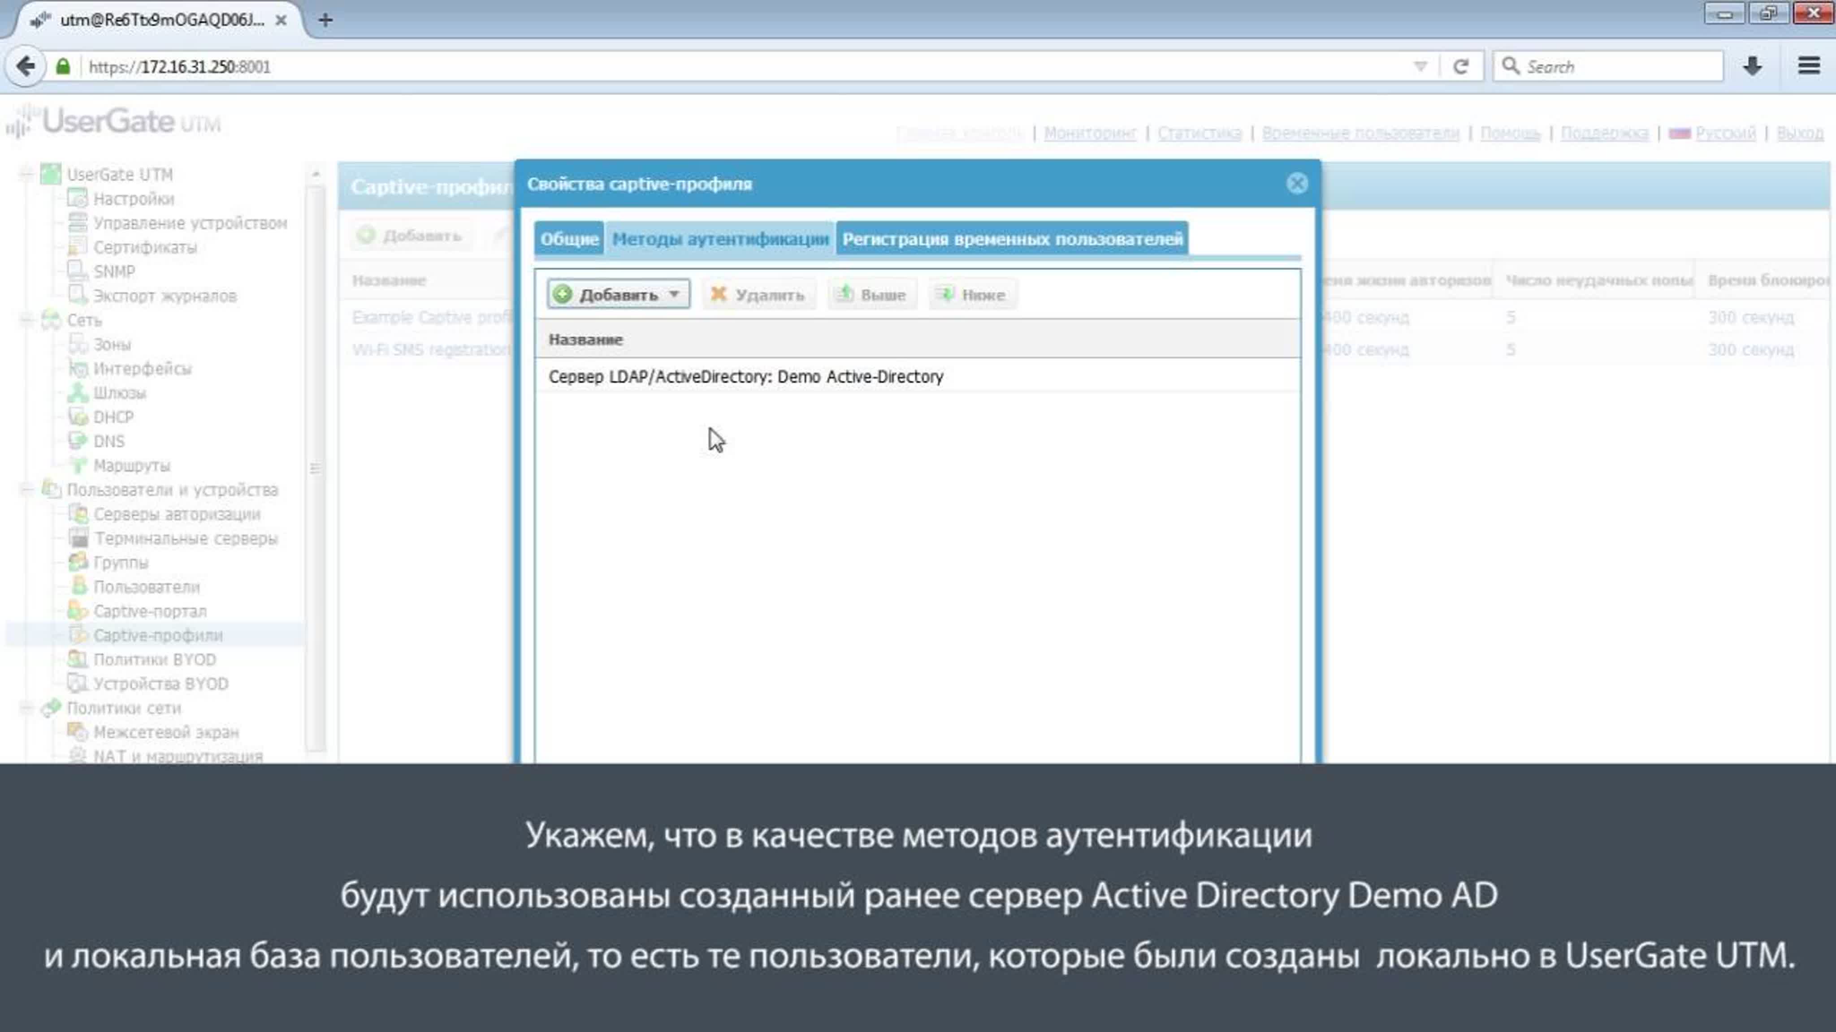
Task: Close the utm@ browser tab
Action: (x=281, y=20)
